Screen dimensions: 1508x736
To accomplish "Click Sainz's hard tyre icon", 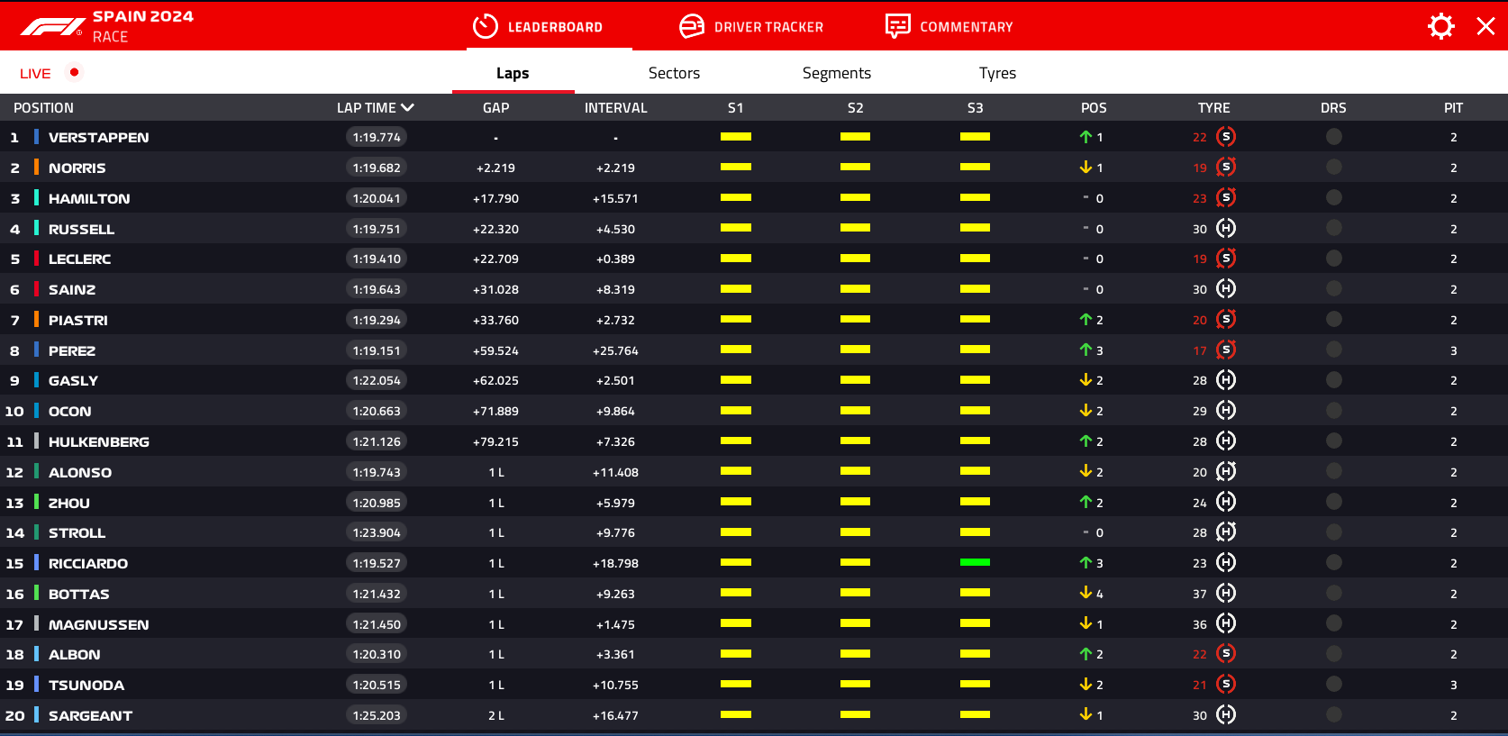I will [1226, 289].
